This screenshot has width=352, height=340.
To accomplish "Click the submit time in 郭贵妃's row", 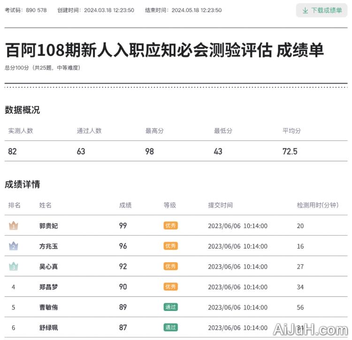I will tap(238, 226).
